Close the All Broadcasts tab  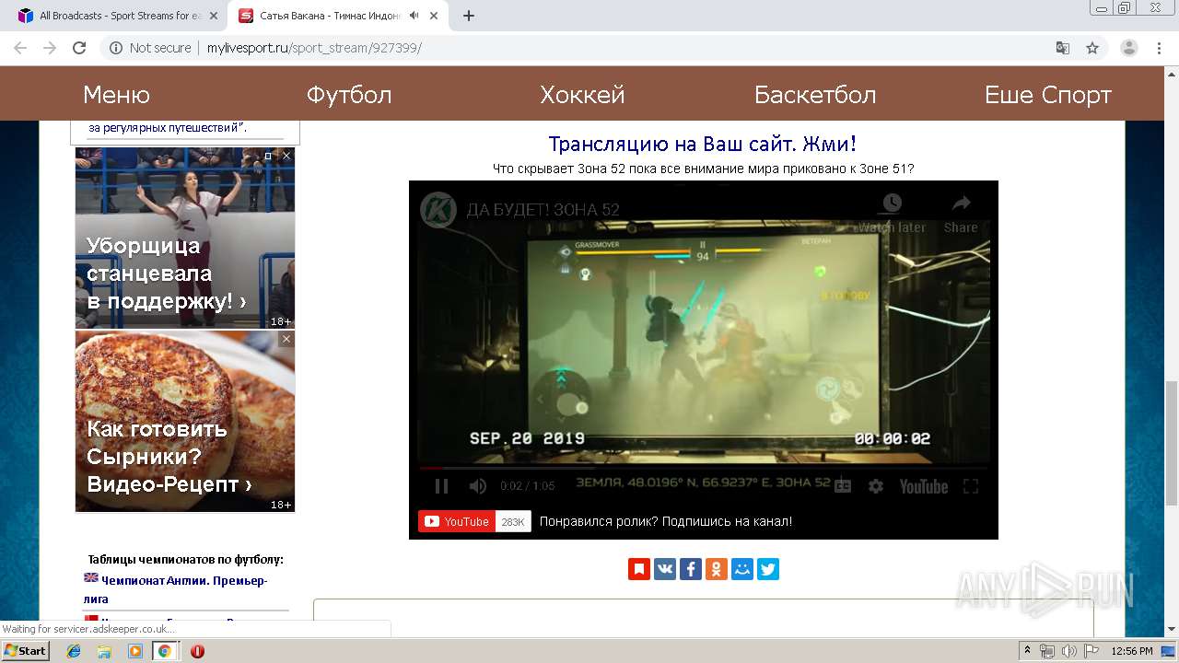point(214,16)
